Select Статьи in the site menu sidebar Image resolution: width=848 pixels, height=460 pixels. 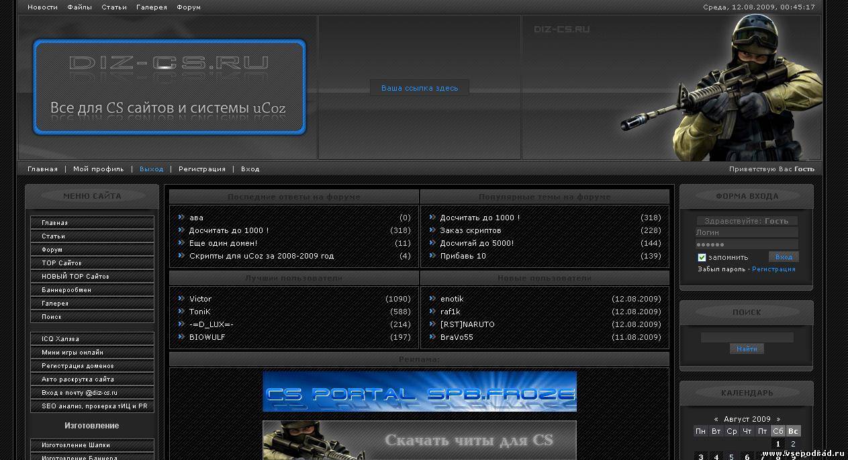point(92,236)
